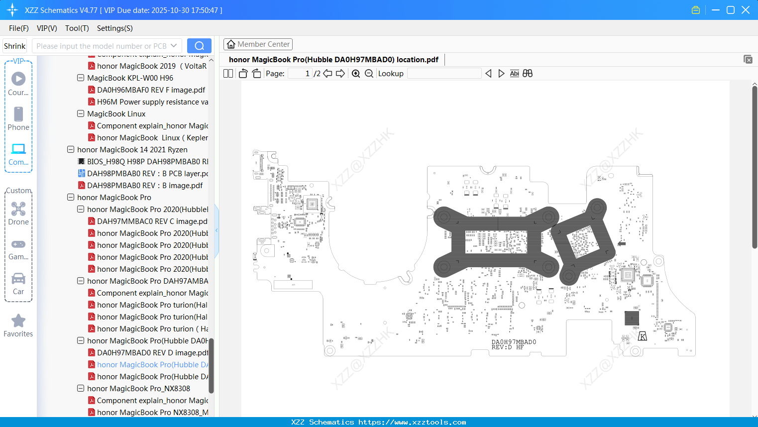Open the File(F) menu
758x427 pixels.
pos(19,28)
